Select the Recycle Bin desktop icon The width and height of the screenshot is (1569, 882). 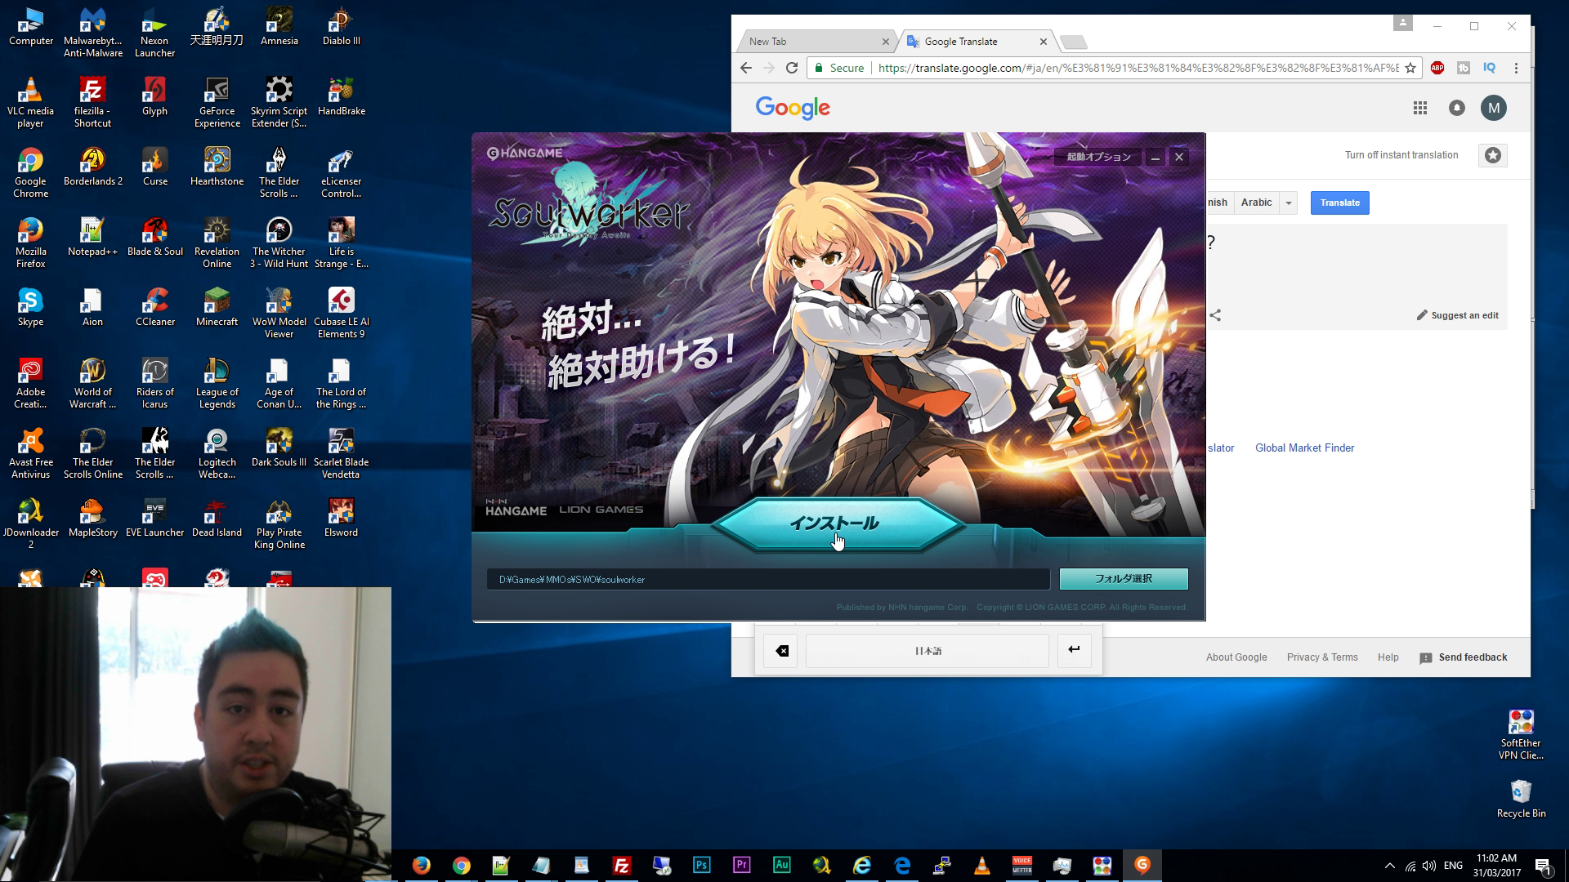(1521, 799)
